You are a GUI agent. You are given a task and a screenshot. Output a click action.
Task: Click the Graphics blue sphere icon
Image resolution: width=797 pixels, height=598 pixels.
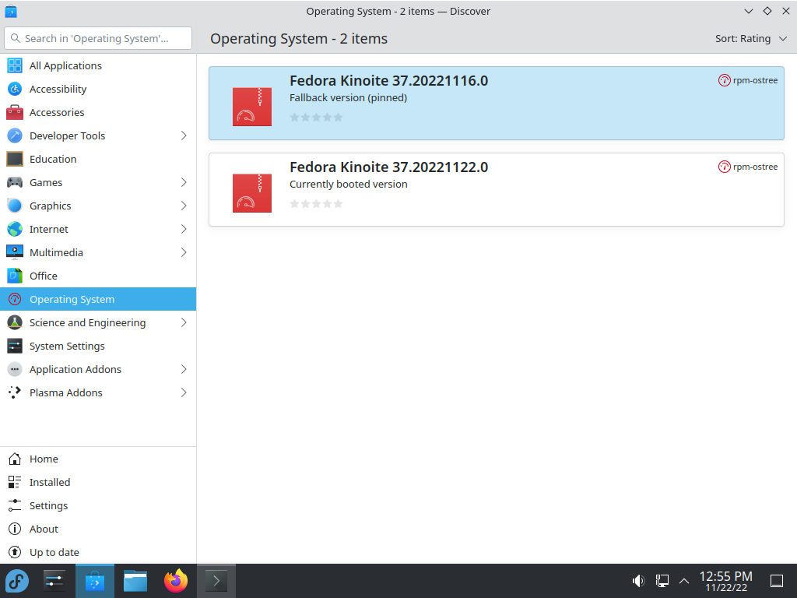15,206
